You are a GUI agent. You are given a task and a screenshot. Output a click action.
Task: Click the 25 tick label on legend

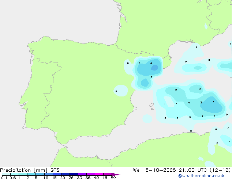coord(71,178)
